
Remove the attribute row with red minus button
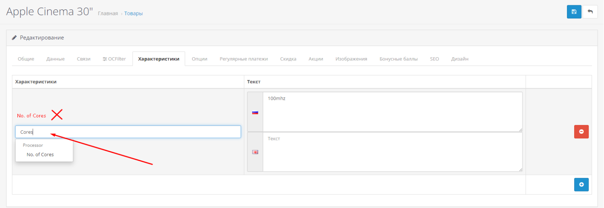click(x=581, y=132)
